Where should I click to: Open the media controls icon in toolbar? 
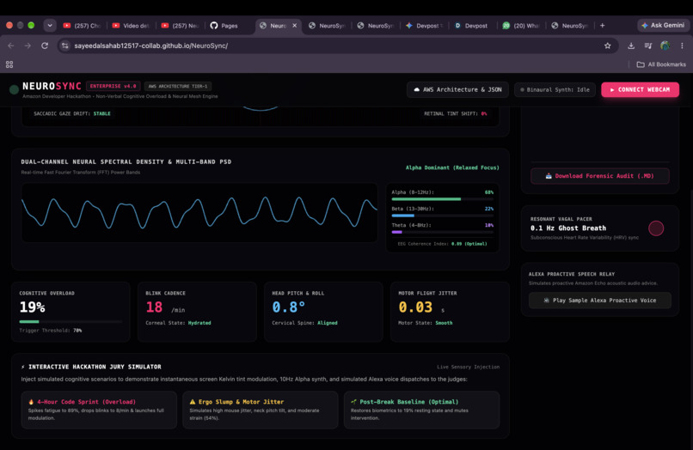[x=648, y=46]
